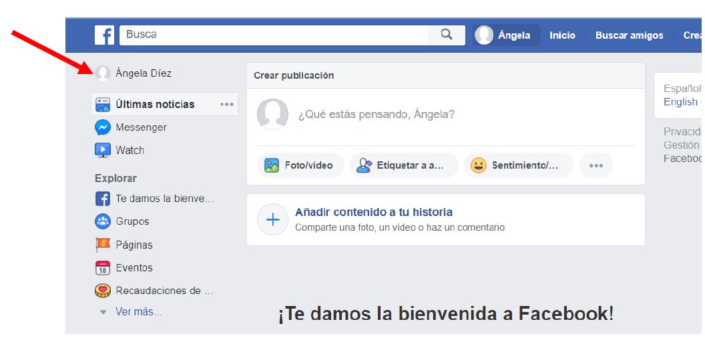Screen dimensions: 705x338
Task: Select the Sentimiento/... button
Action: (519, 165)
